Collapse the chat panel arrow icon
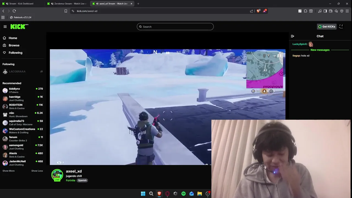Image resolution: width=352 pixels, height=198 pixels. click(293, 36)
